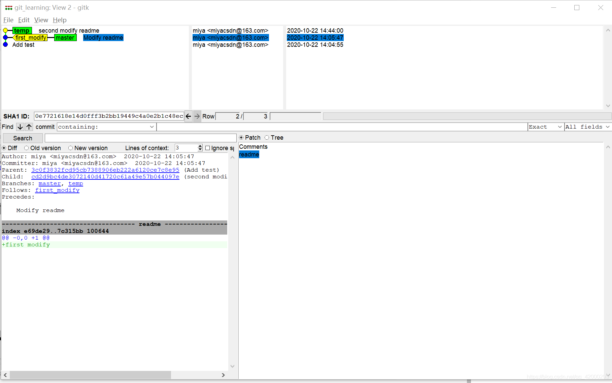Follow the first_modify tag link

(57, 190)
